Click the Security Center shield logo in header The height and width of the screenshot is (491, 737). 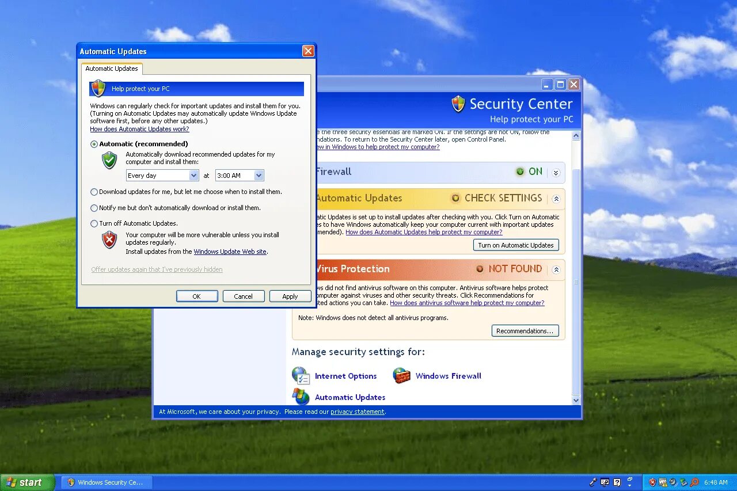pyautogui.click(x=458, y=104)
